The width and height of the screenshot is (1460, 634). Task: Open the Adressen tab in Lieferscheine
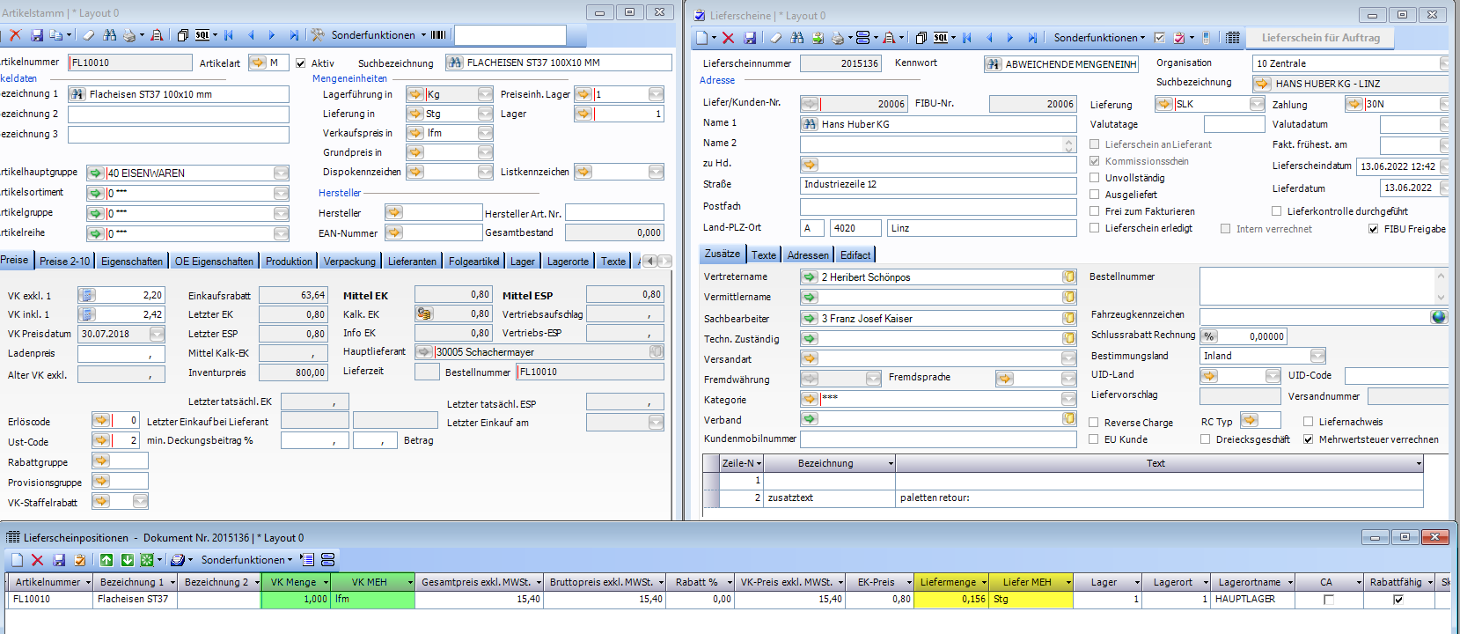[x=808, y=255]
